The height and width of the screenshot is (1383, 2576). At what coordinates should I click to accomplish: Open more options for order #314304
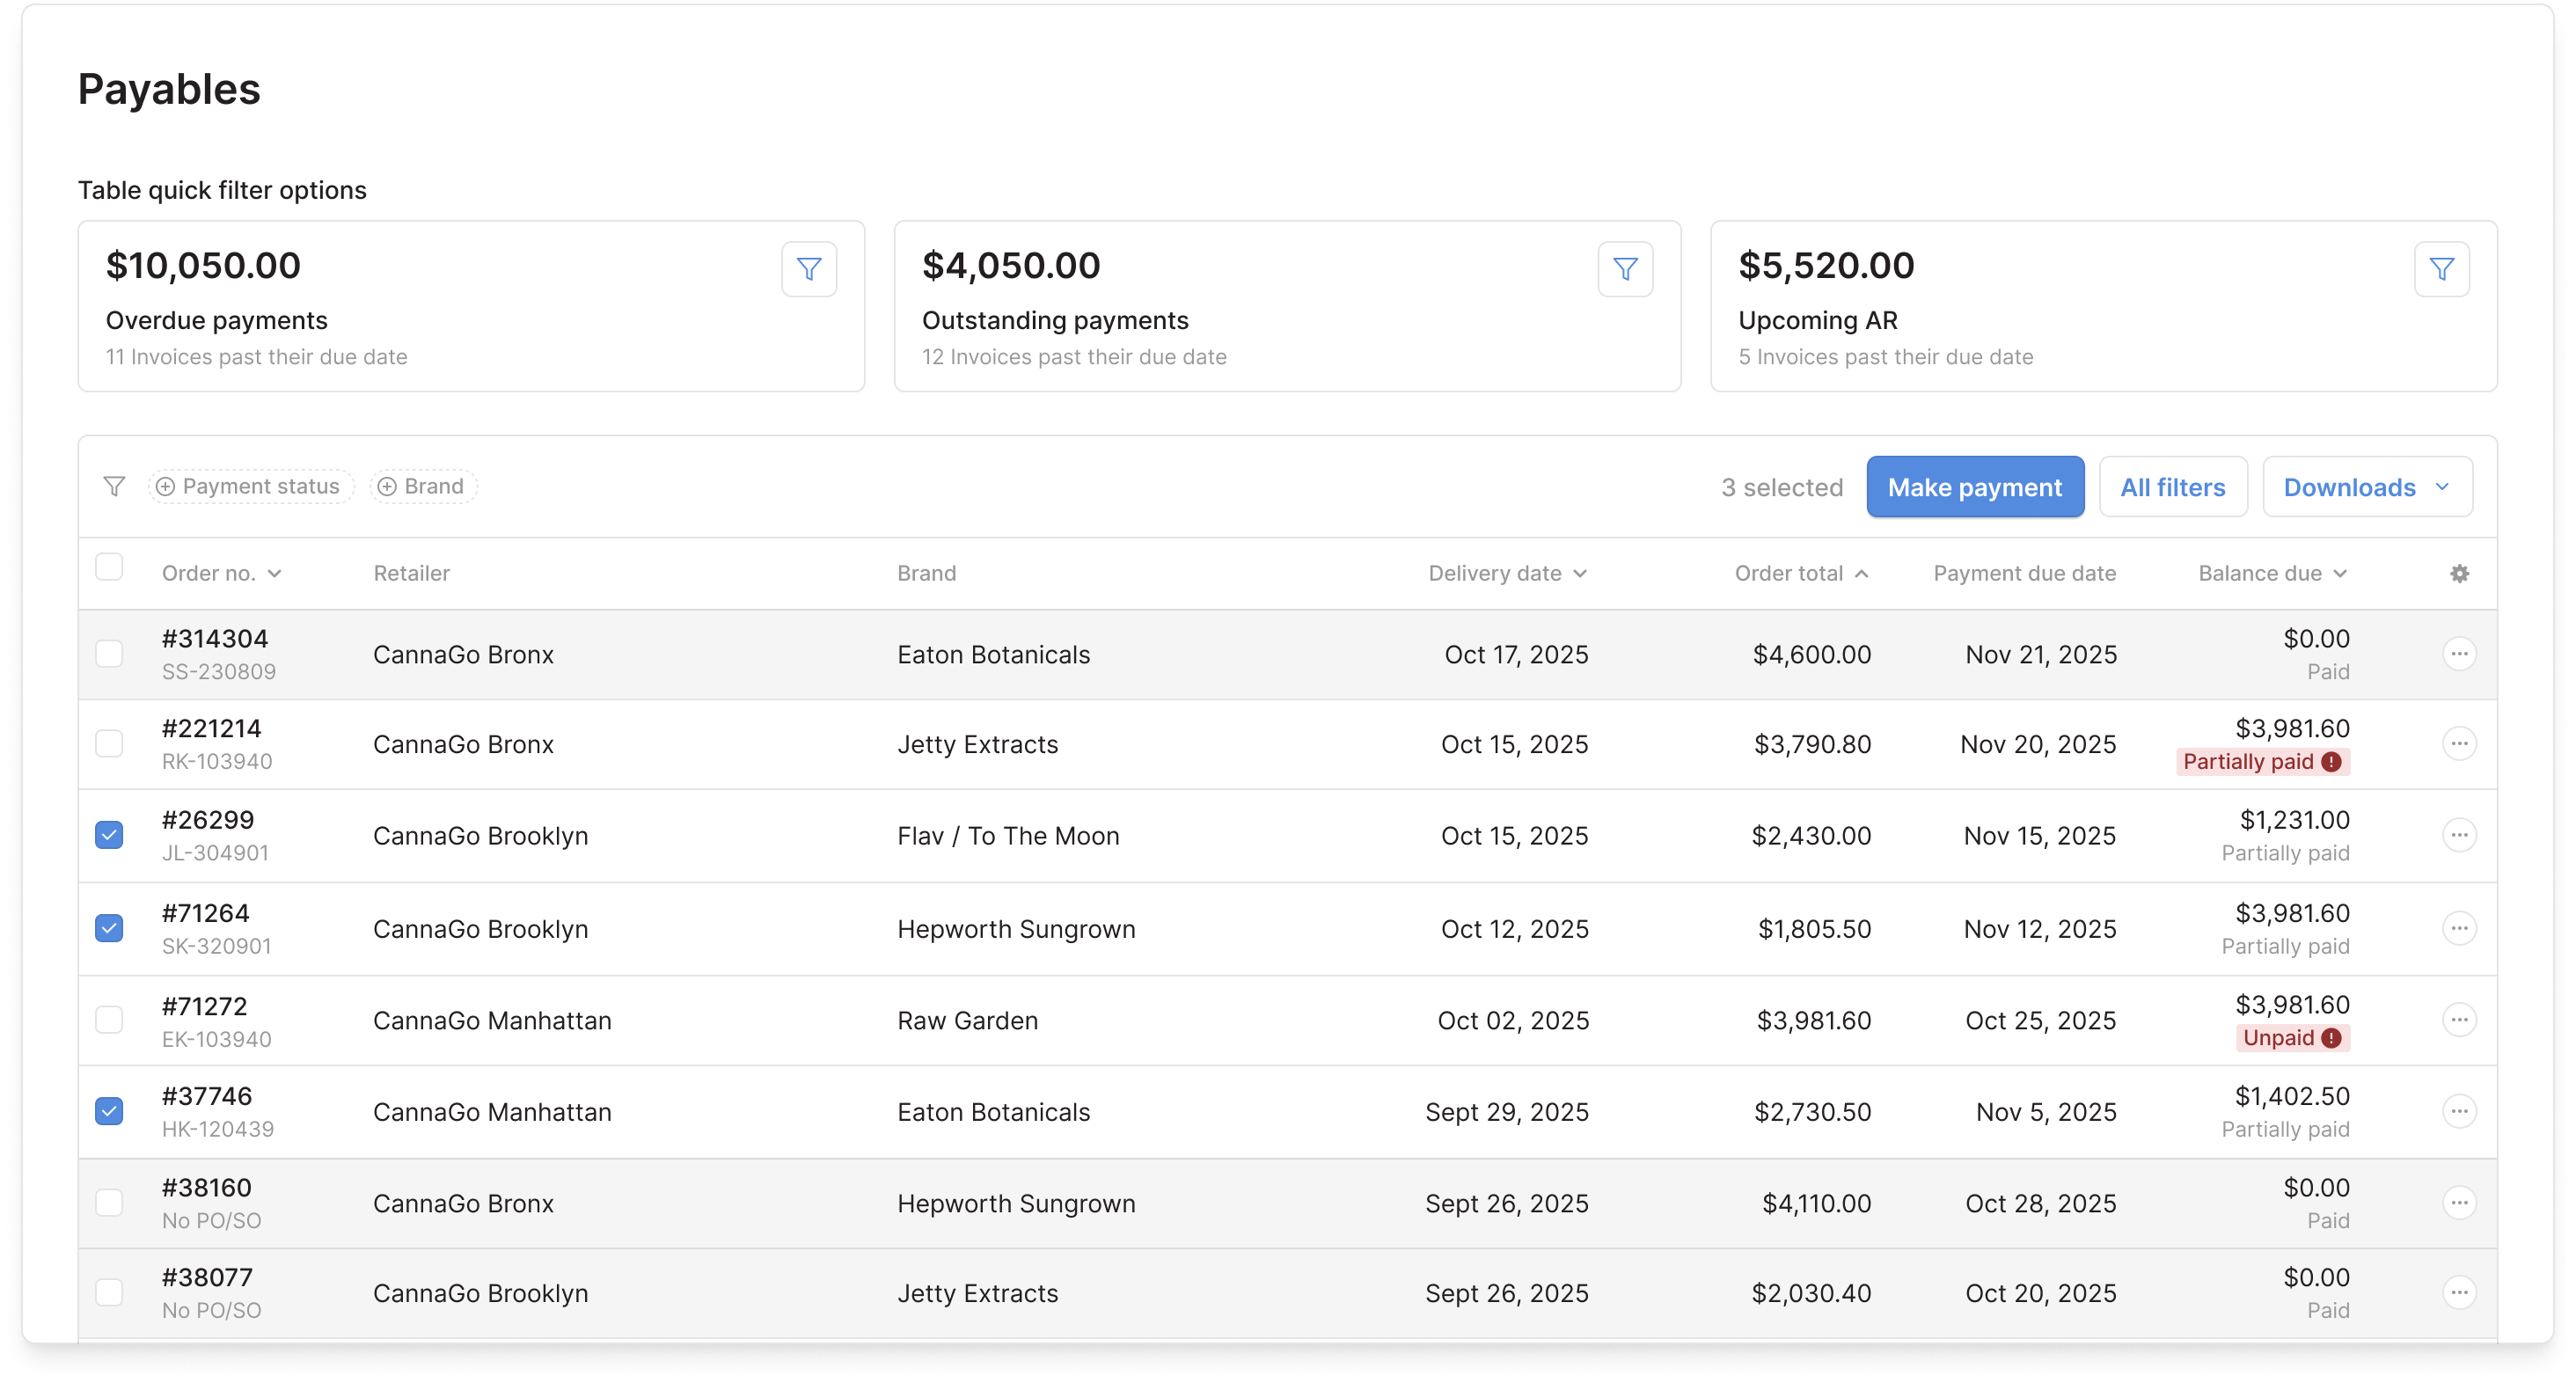coord(2459,654)
